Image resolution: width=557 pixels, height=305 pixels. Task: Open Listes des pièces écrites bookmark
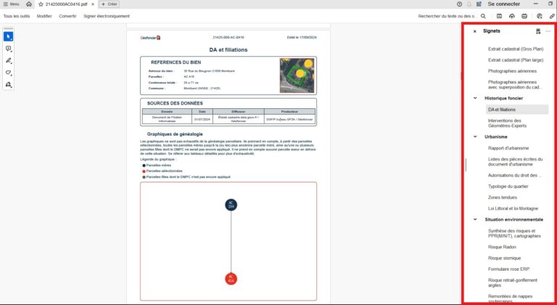pyautogui.click(x=515, y=162)
